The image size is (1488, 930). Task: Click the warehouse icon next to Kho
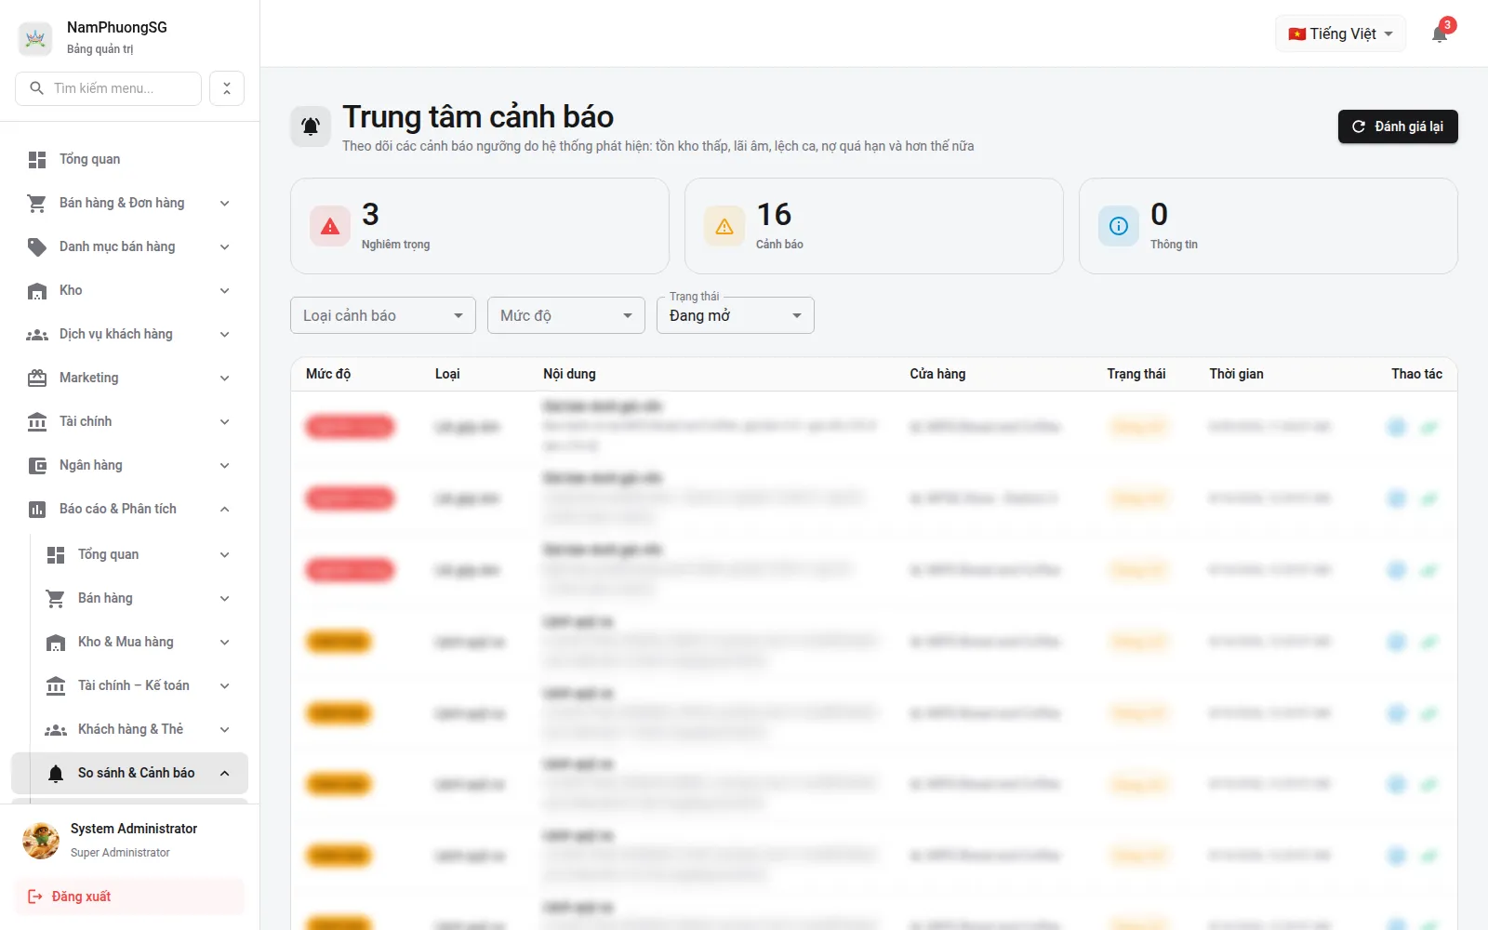click(x=37, y=291)
